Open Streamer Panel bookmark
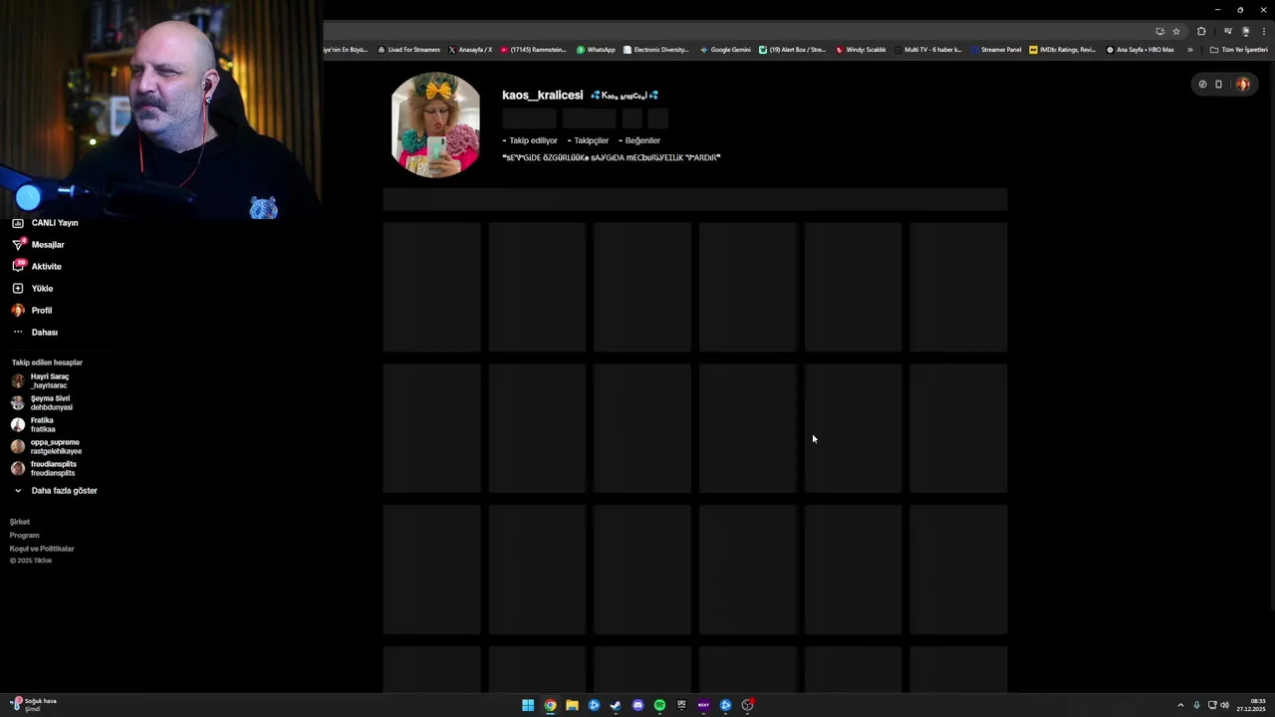 click(995, 50)
